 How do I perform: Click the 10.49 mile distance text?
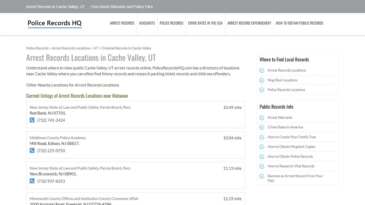pos(232,108)
